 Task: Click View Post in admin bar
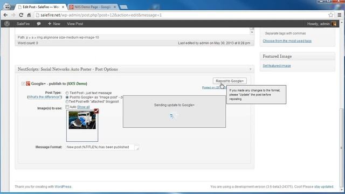pyautogui.click(x=75, y=24)
